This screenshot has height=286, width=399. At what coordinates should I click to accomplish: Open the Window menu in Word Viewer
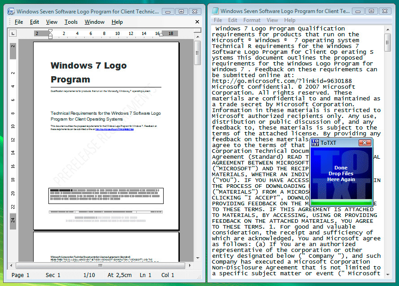tap(95, 22)
